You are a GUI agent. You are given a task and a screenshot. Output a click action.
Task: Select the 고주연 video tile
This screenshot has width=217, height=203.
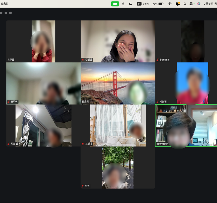[43, 41]
